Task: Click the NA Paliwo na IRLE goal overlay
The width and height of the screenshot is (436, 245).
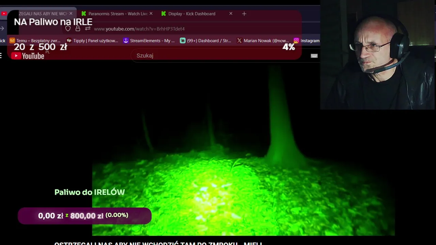Action: (154, 35)
